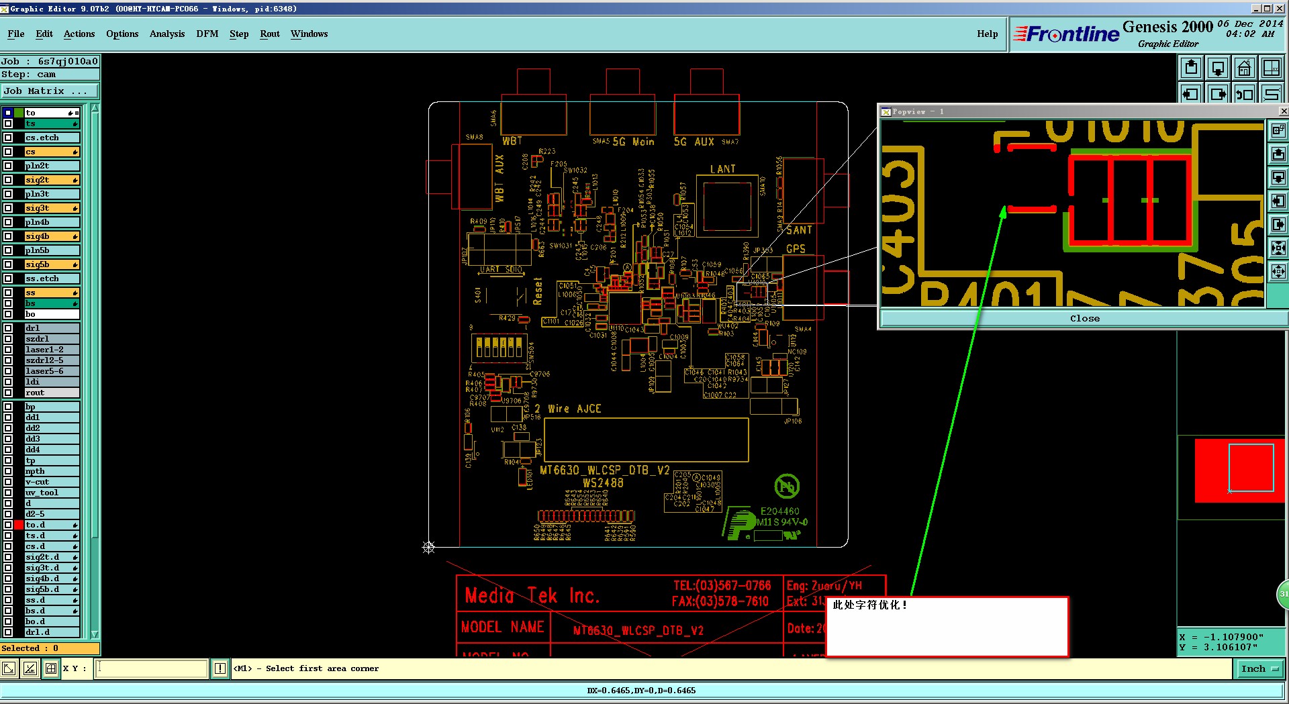Click the round green badge at right edge

tap(1283, 594)
